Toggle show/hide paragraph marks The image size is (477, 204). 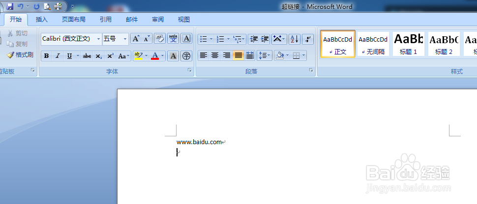tap(308, 39)
